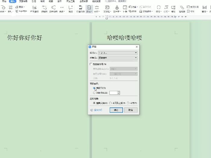The width and height of the screenshot is (211, 158).
Task: Open the 开始 (Home) ribbon tab
Action: [x=4, y=1]
